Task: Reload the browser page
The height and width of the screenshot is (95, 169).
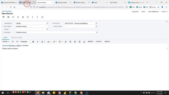Action: tap(11, 7)
